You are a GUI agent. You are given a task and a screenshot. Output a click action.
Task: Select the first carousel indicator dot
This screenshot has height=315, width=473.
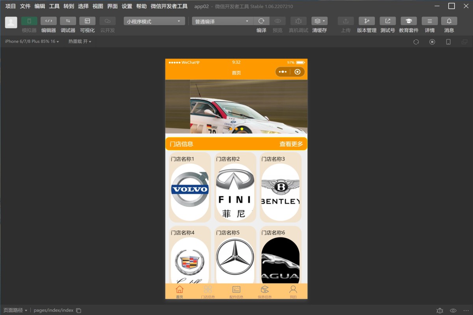coord(231,129)
